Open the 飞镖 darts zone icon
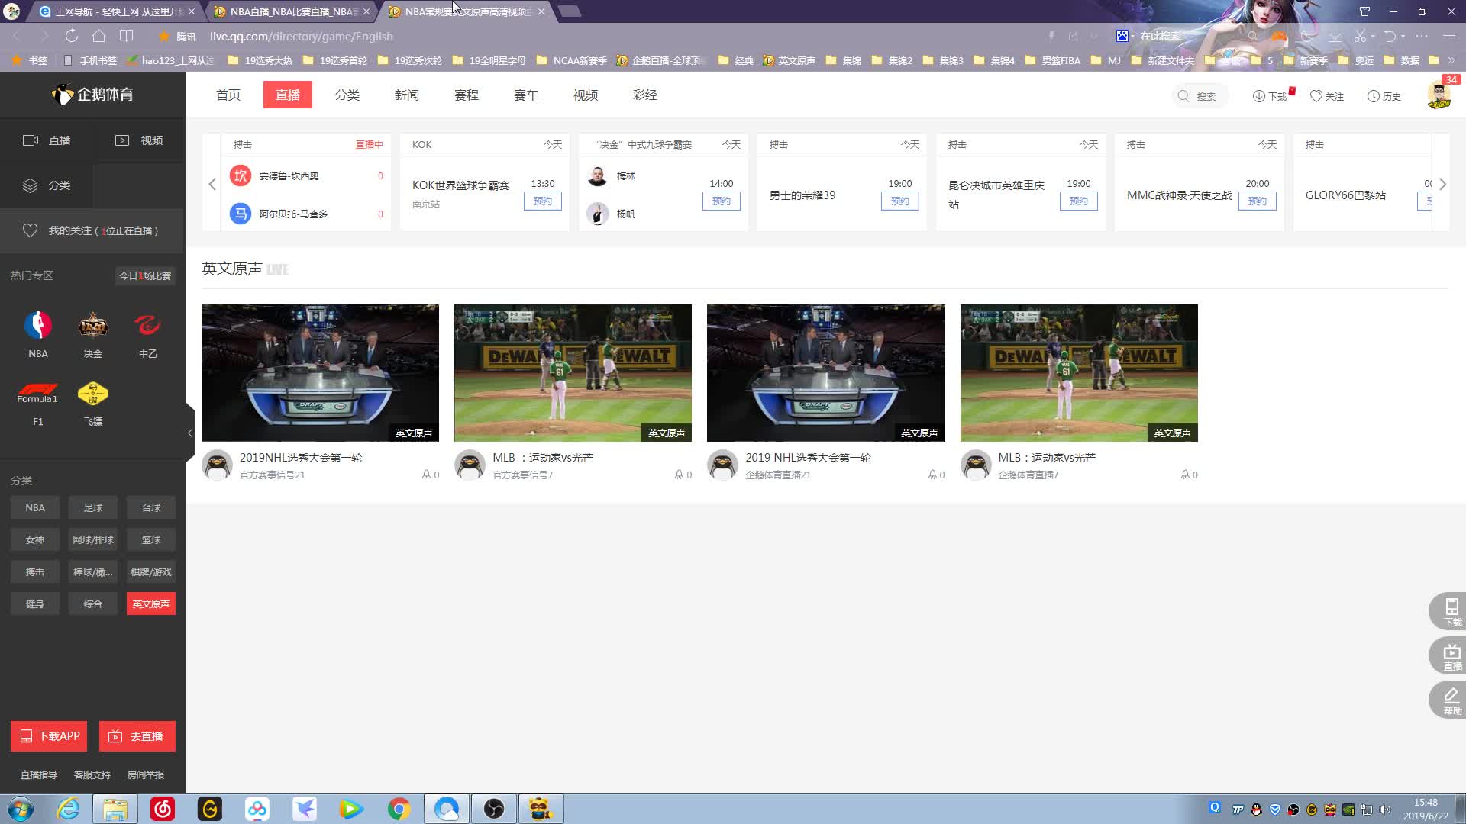This screenshot has width=1466, height=824. 92,394
